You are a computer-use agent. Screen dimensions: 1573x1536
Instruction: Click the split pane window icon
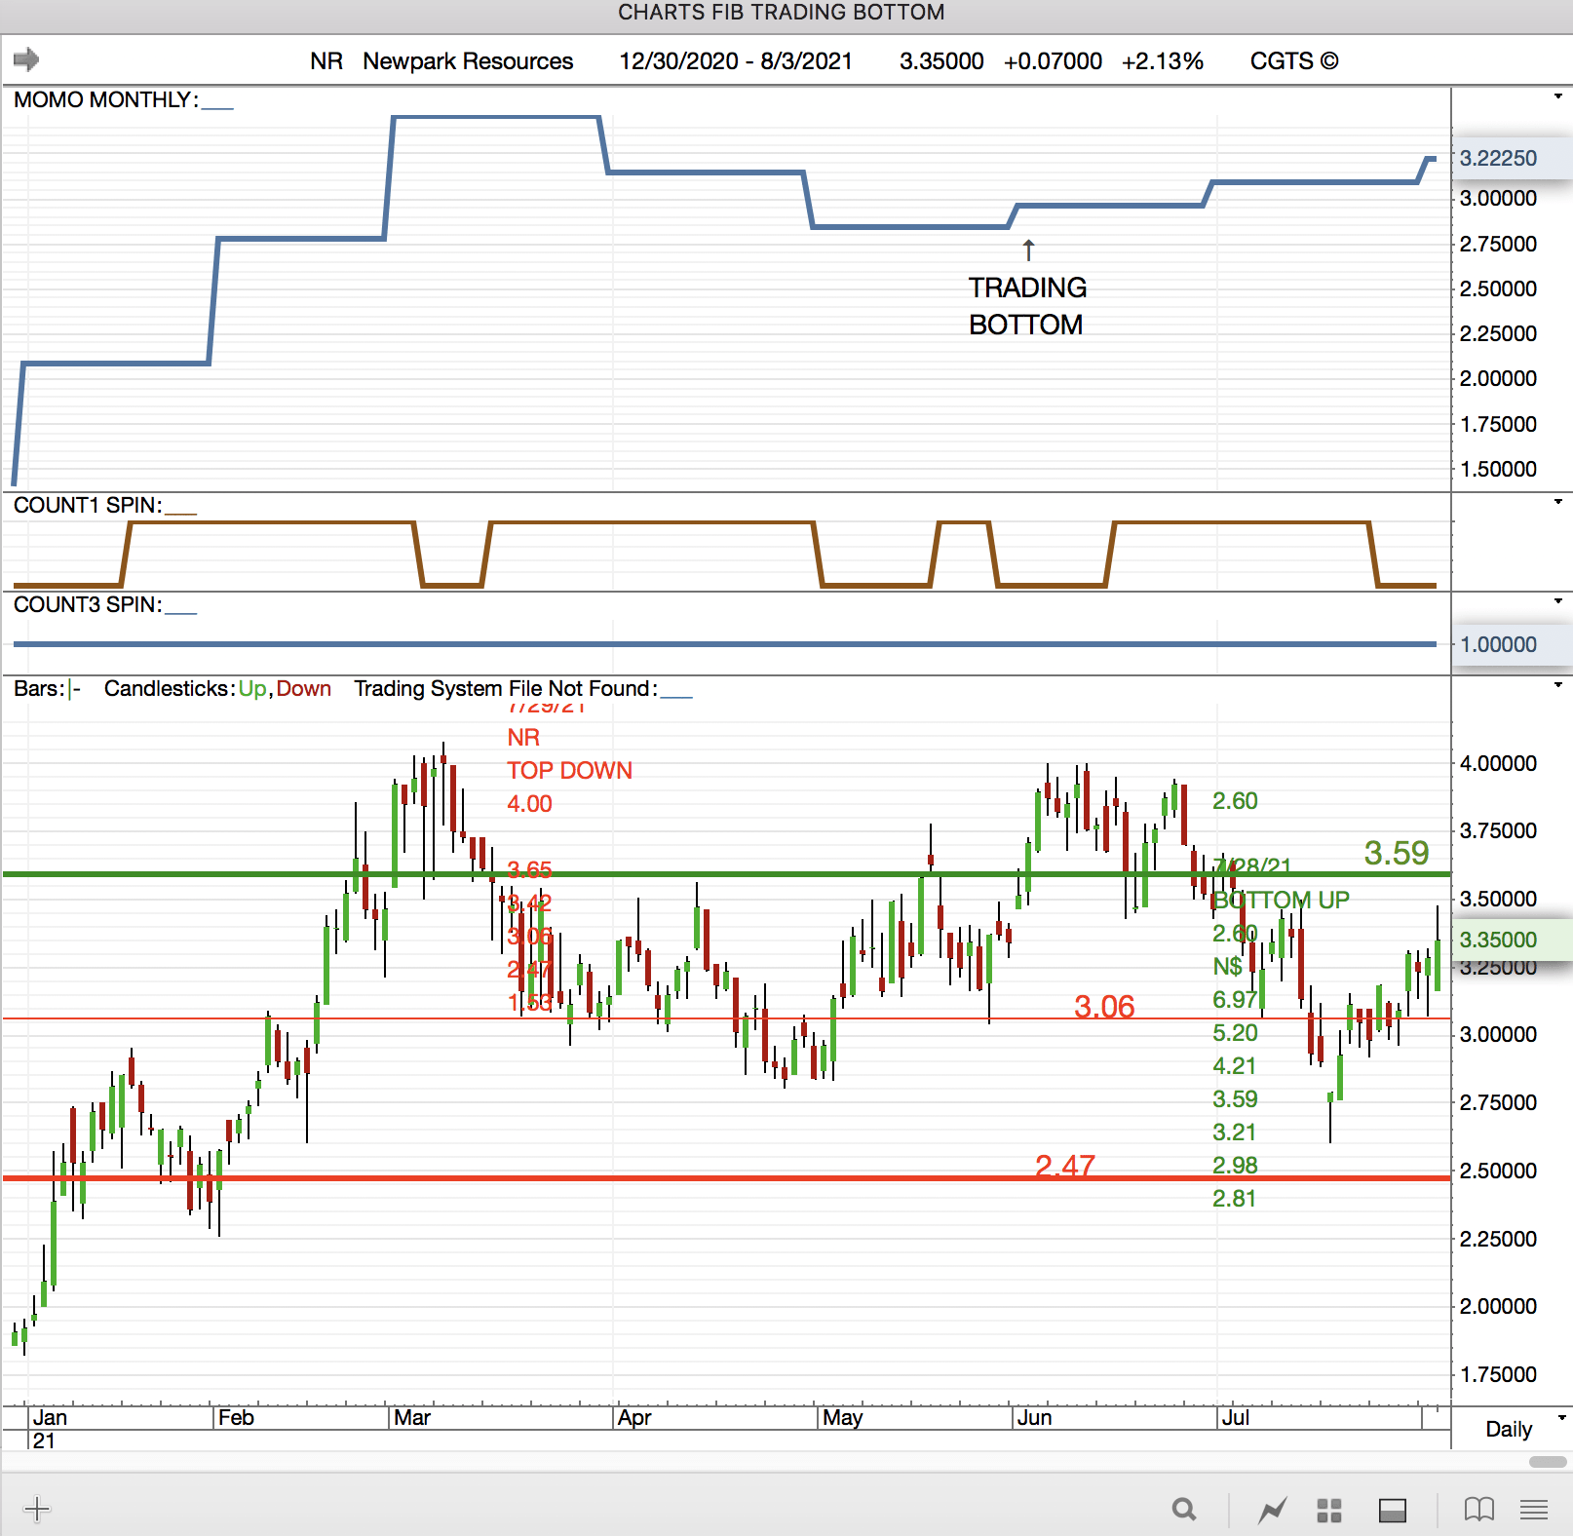[1393, 1510]
